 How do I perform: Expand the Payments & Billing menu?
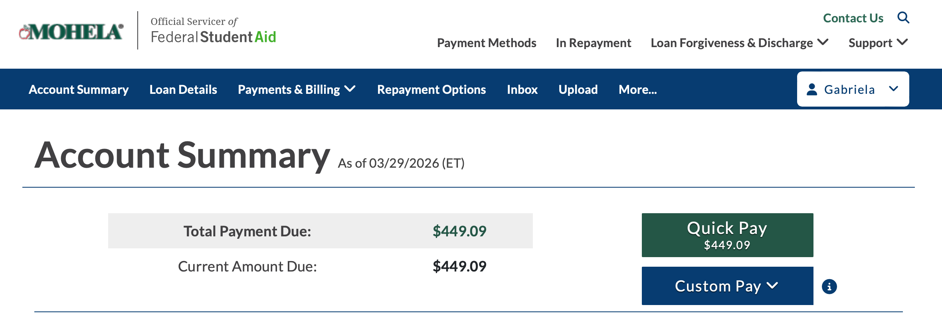(296, 89)
